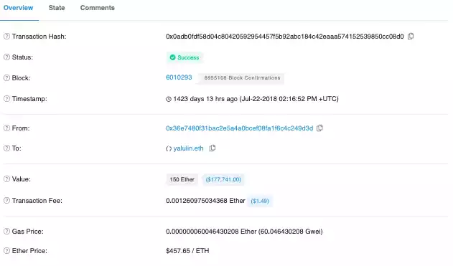453x266 pixels.
Task: Switch to the State tab
Action: point(57,8)
